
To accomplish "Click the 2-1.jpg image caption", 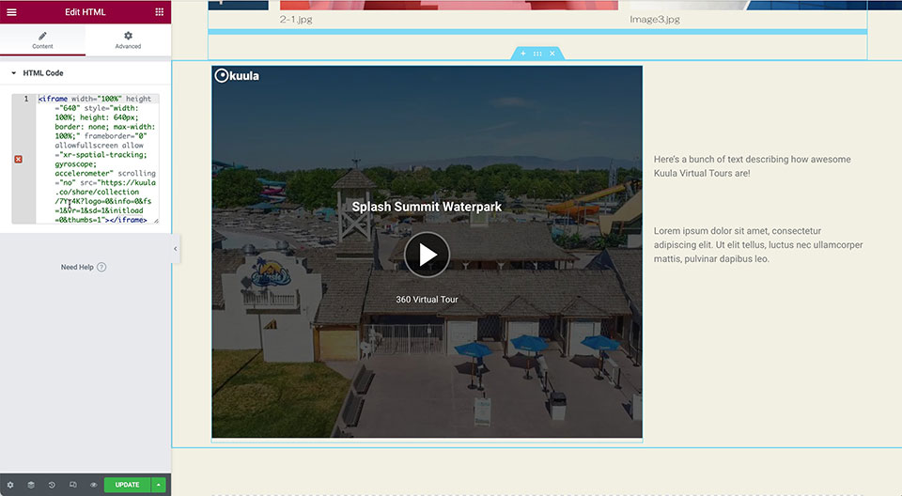I will [x=296, y=19].
